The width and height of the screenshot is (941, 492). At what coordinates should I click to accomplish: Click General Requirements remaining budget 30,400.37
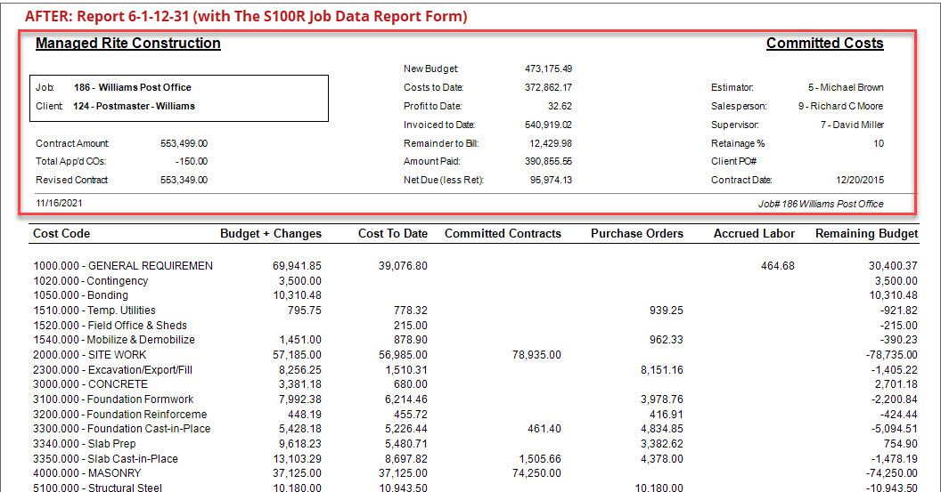893,265
